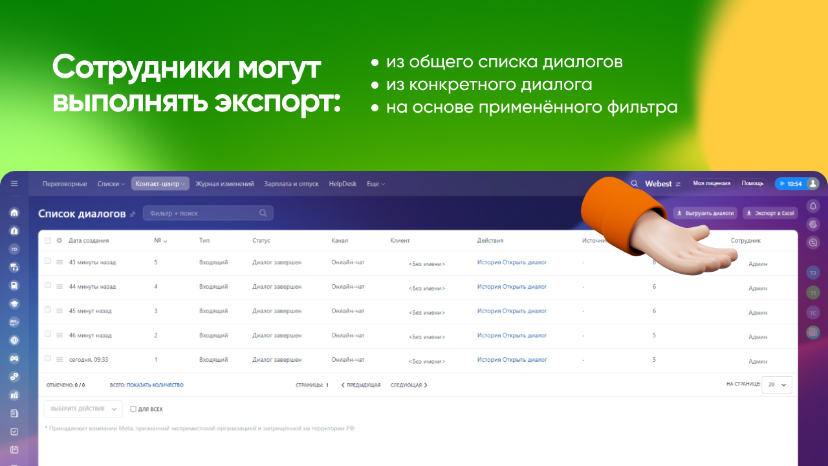Click the 'Экспорт в Excel' button
Viewport: 828px width, 466px height.
click(770, 213)
